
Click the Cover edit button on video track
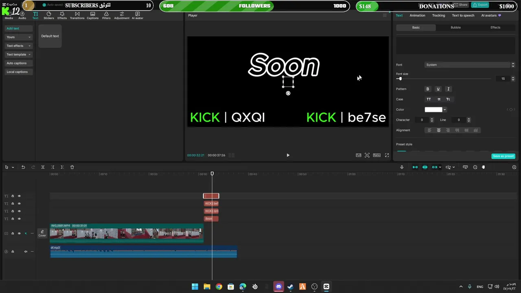pyautogui.click(x=42, y=233)
